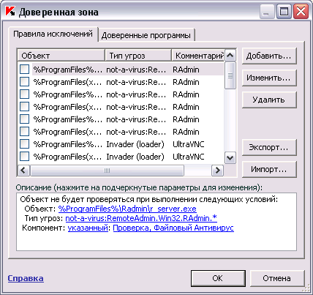Enable the %ProgramFiles%… UltraVNC rule checkbox
The height and width of the screenshot is (295, 313).
click(x=24, y=144)
